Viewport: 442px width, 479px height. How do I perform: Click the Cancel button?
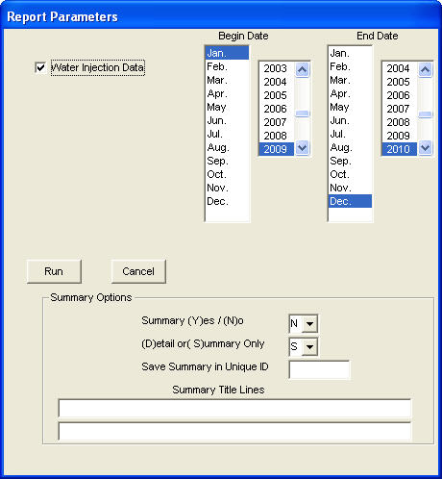point(138,271)
